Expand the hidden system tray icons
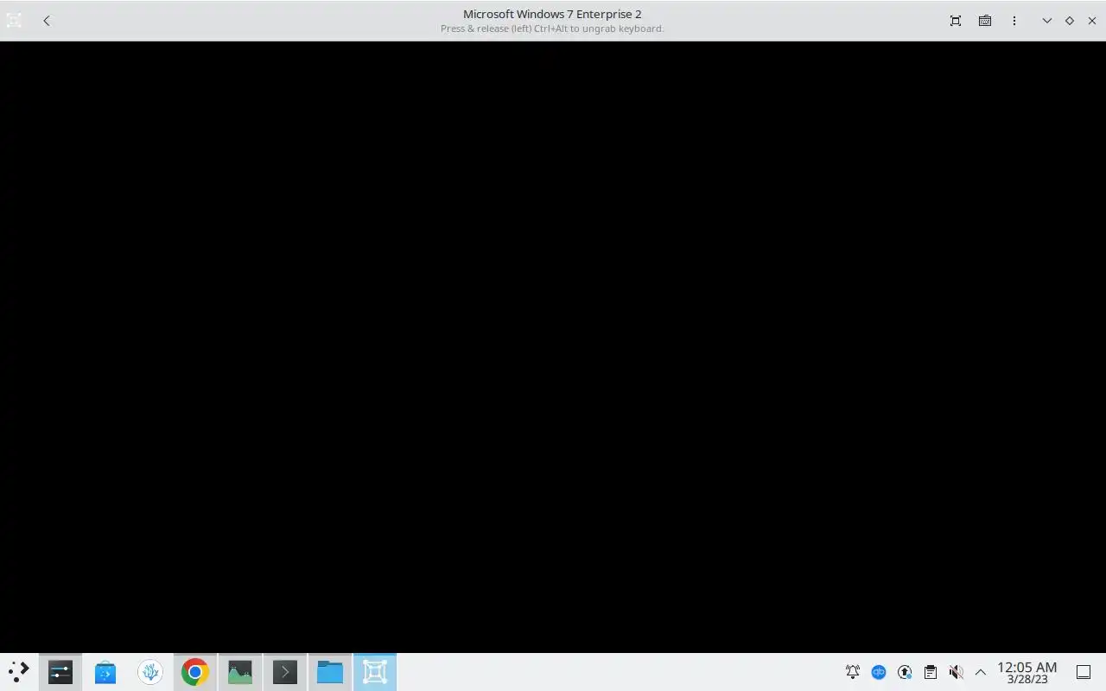 [x=981, y=672]
